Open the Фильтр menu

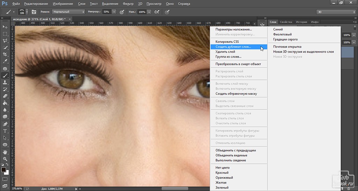point(128,3)
